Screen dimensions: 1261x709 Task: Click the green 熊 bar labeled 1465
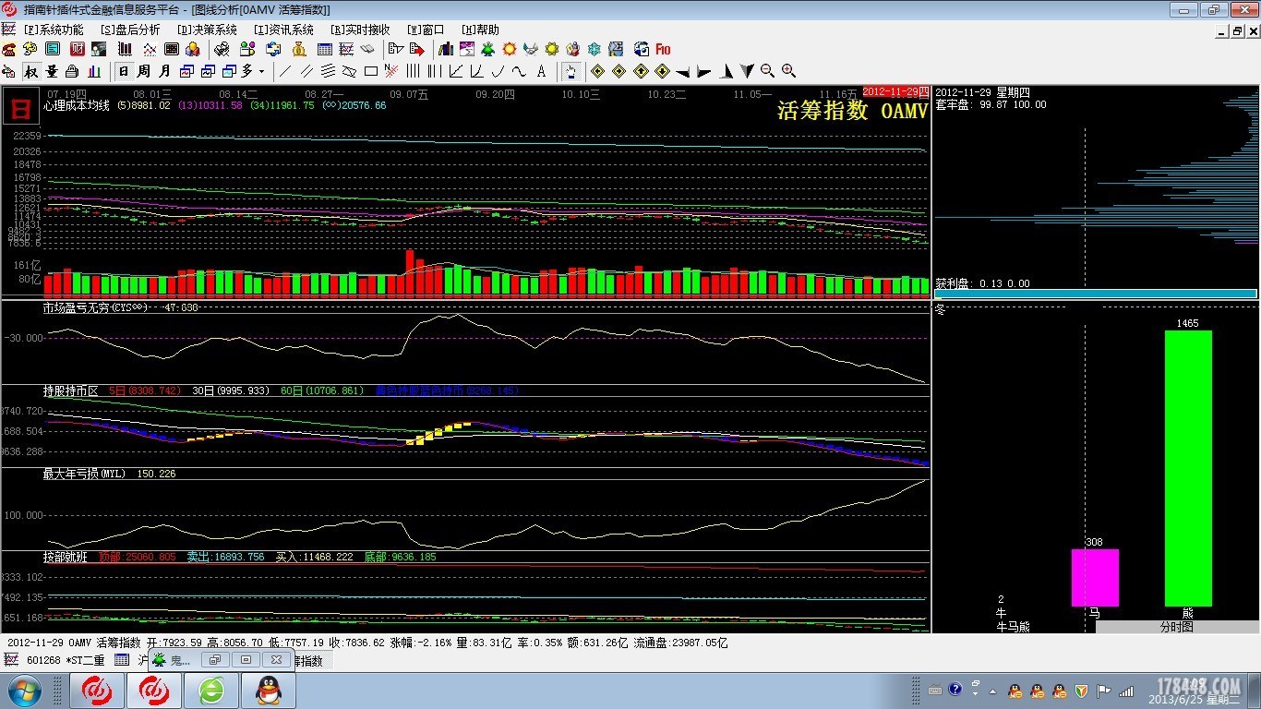[1188, 468]
